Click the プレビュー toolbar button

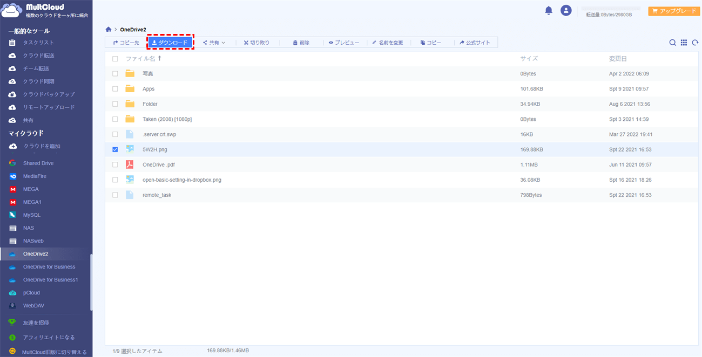(x=344, y=43)
